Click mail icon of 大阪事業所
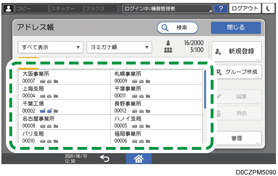The height and width of the screenshot is (176, 278). 49,81
